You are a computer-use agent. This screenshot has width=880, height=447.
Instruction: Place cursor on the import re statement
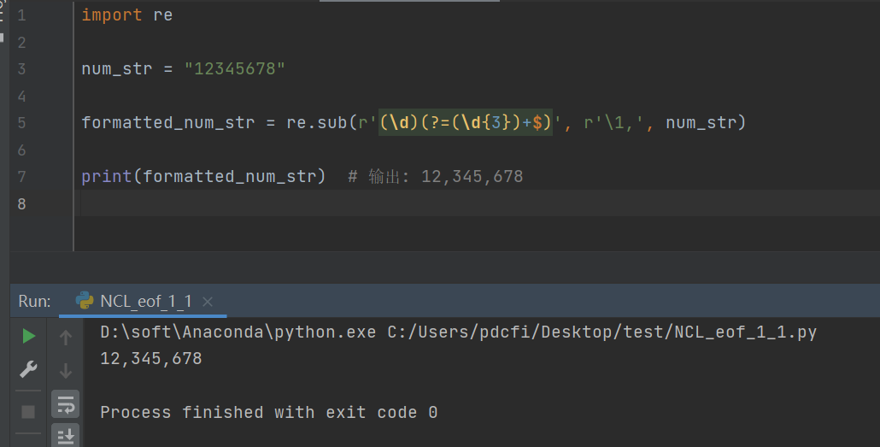coord(126,15)
